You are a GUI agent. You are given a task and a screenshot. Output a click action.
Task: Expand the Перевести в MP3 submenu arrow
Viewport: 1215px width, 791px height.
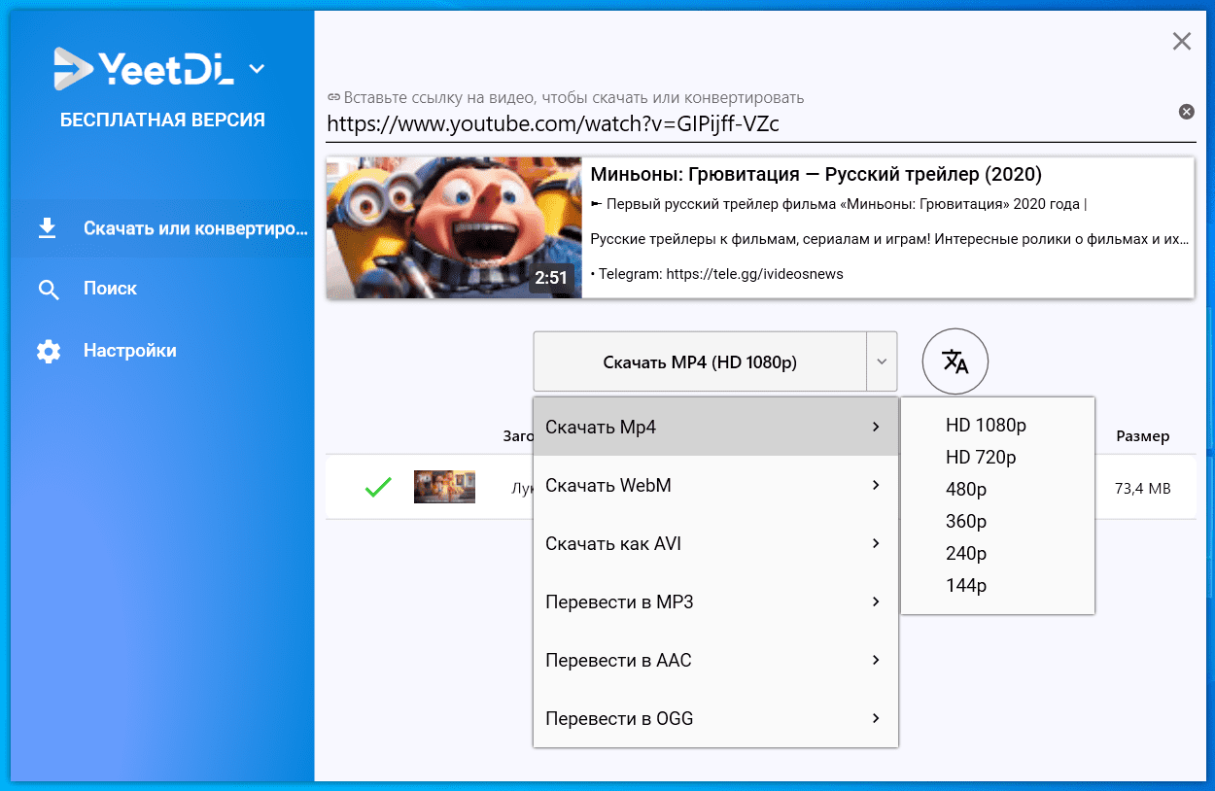(x=876, y=602)
